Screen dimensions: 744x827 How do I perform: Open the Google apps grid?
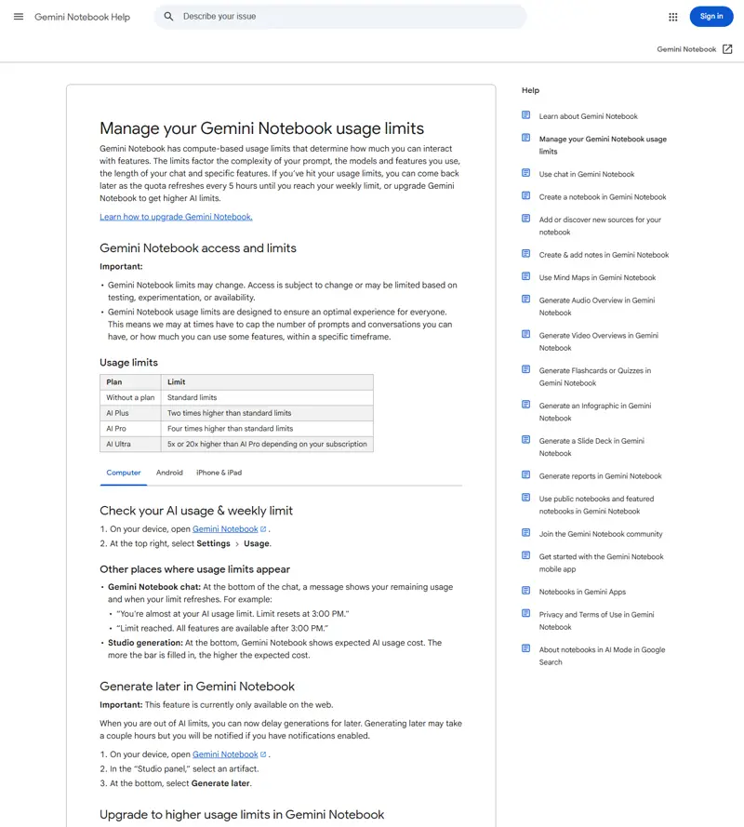click(672, 17)
